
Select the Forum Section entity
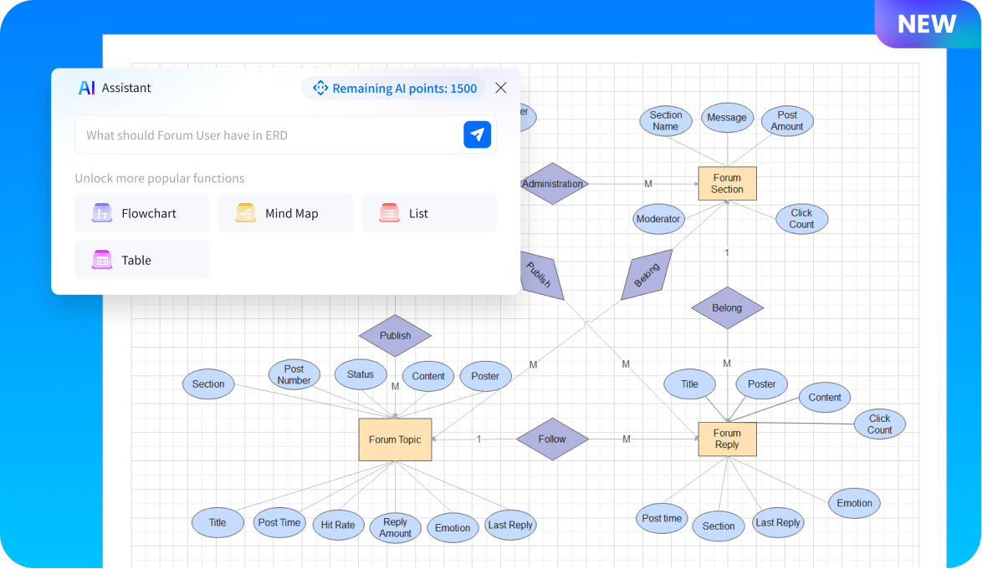click(x=727, y=183)
